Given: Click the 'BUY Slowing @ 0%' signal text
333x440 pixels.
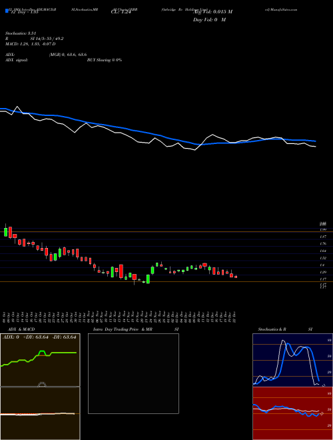Looking at the screenshot, I should tap(105, 60).
